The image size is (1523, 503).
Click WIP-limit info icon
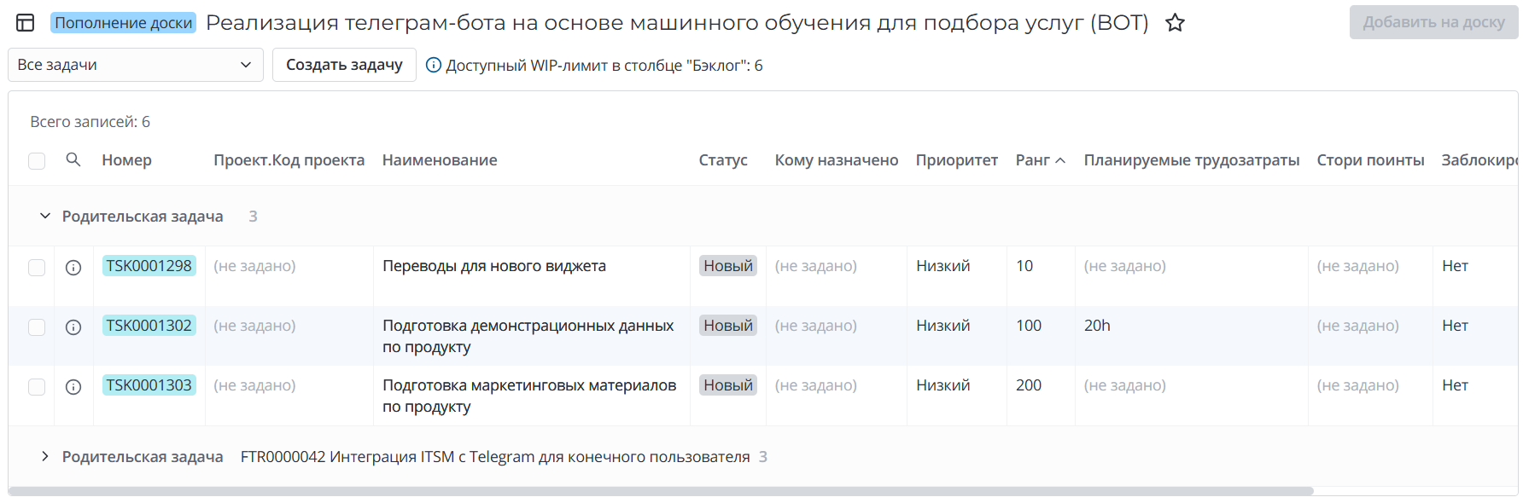(x=434, y=66)
